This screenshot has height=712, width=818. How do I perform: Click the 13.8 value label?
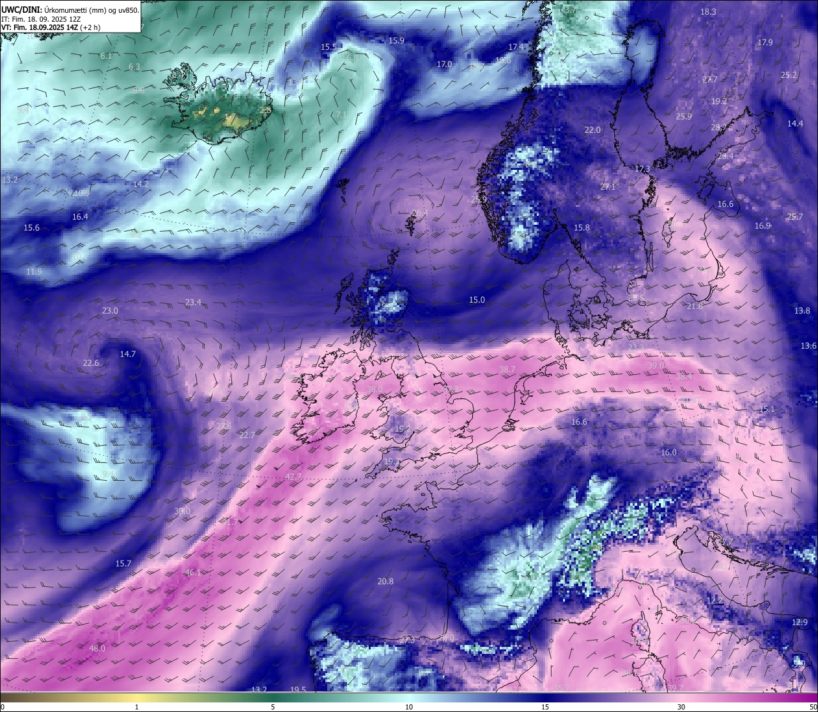point(802,310)
